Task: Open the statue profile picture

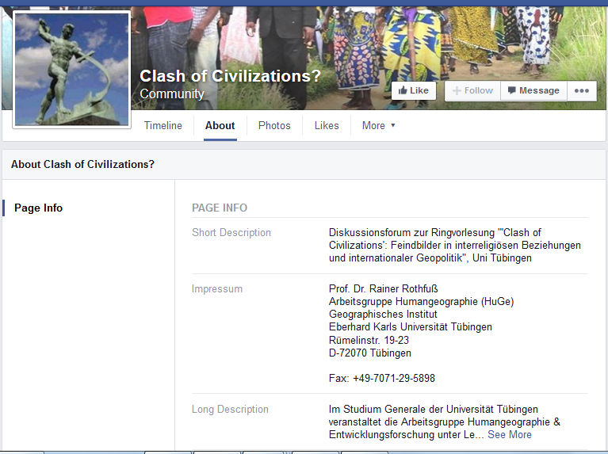Action: coord(71,70)
